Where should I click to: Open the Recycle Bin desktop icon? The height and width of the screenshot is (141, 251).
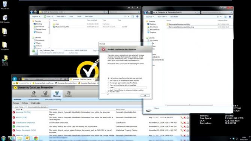pyautogui.click(x=5, y=5)
